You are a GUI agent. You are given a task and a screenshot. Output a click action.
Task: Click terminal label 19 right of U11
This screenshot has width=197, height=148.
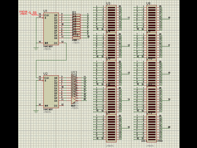point(169,99)
